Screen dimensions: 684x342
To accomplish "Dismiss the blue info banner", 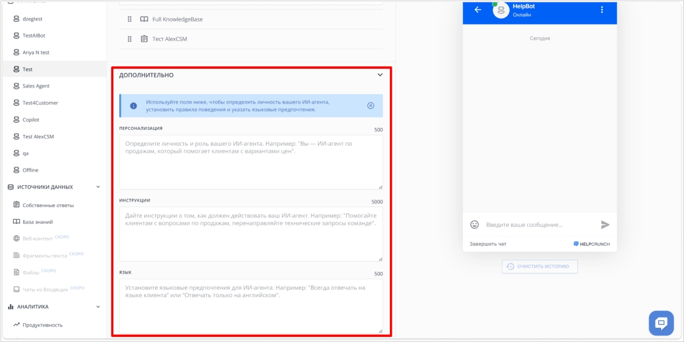I will click(370, 106).
